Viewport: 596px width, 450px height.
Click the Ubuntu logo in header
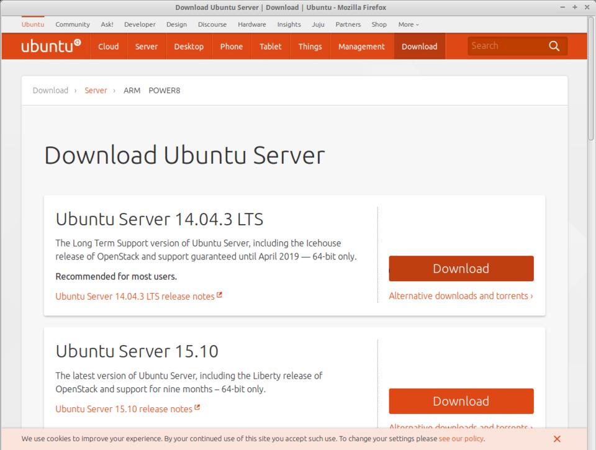pos(51,47)
